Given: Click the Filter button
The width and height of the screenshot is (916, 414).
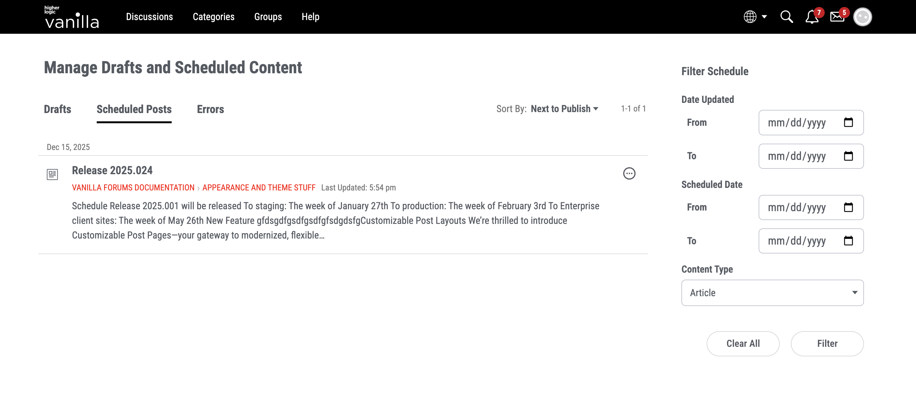Looking at the screenshot, I should point(827,343).
